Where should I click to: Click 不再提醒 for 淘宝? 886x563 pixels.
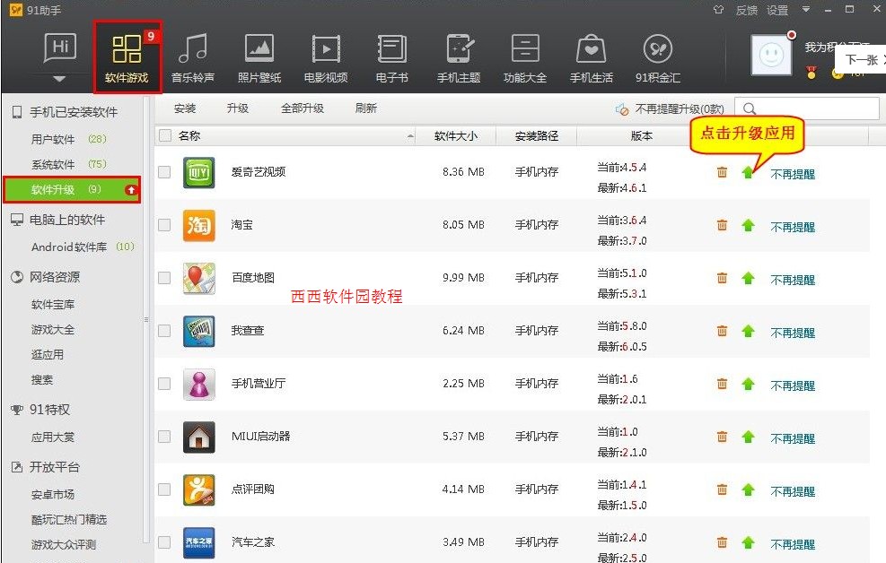point(793,228)
